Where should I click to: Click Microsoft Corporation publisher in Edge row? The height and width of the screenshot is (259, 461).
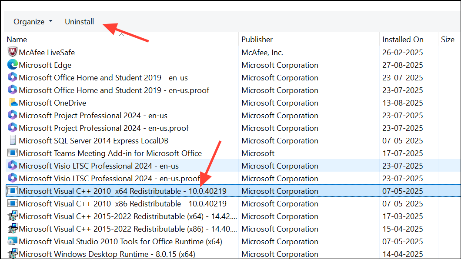280,65
